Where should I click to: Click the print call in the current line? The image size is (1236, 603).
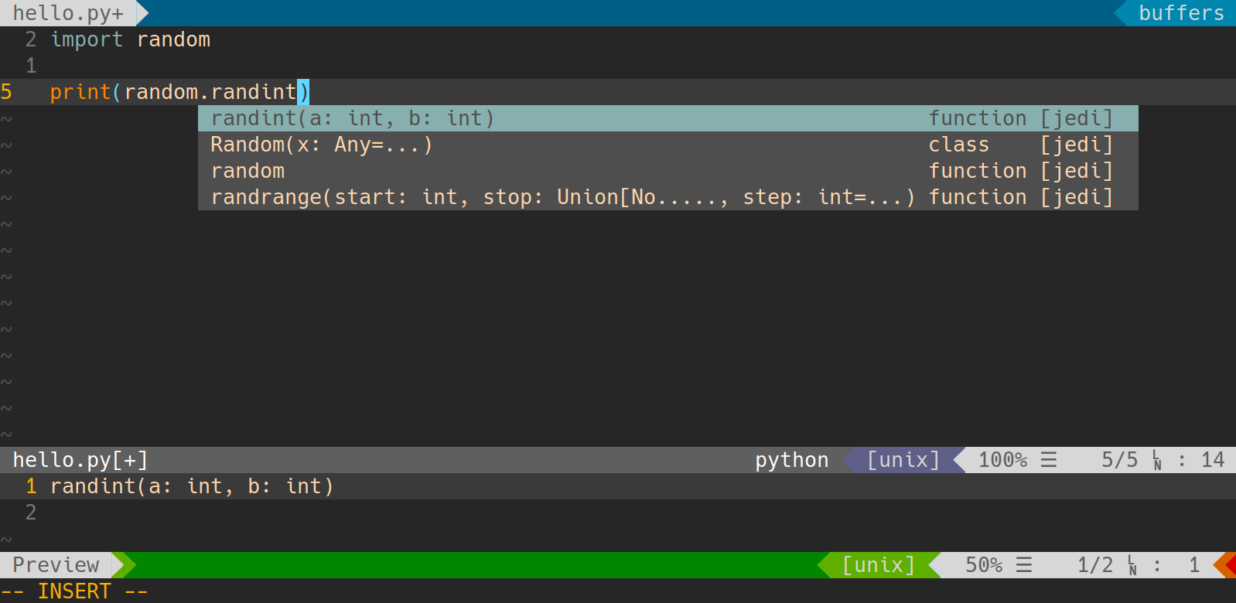pyautogui.click(x=80, y=92)
